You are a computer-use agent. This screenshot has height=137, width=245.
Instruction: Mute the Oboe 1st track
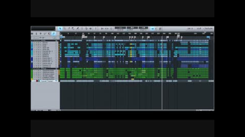tap(35, 48)
